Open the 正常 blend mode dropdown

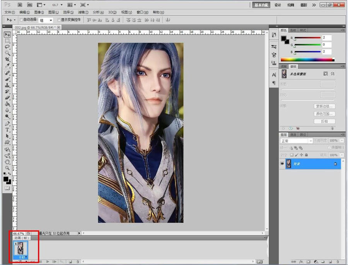tap(296, 141)
